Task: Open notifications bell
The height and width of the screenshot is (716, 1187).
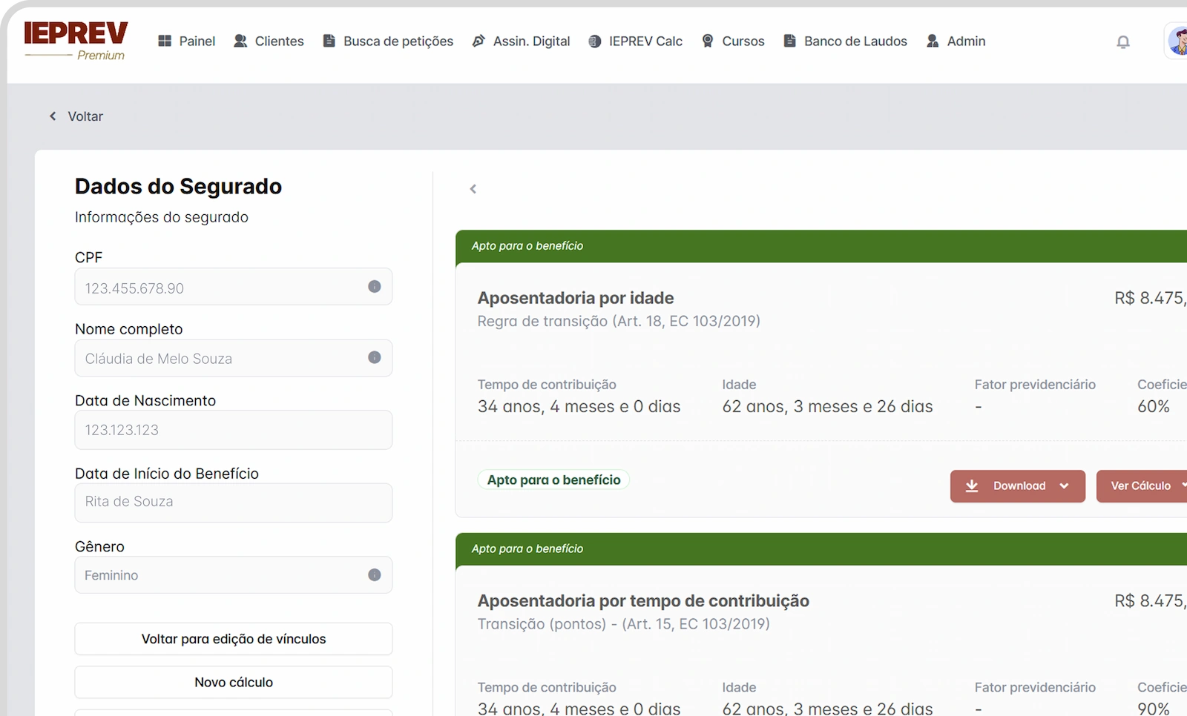Action: click(1123, 42)
